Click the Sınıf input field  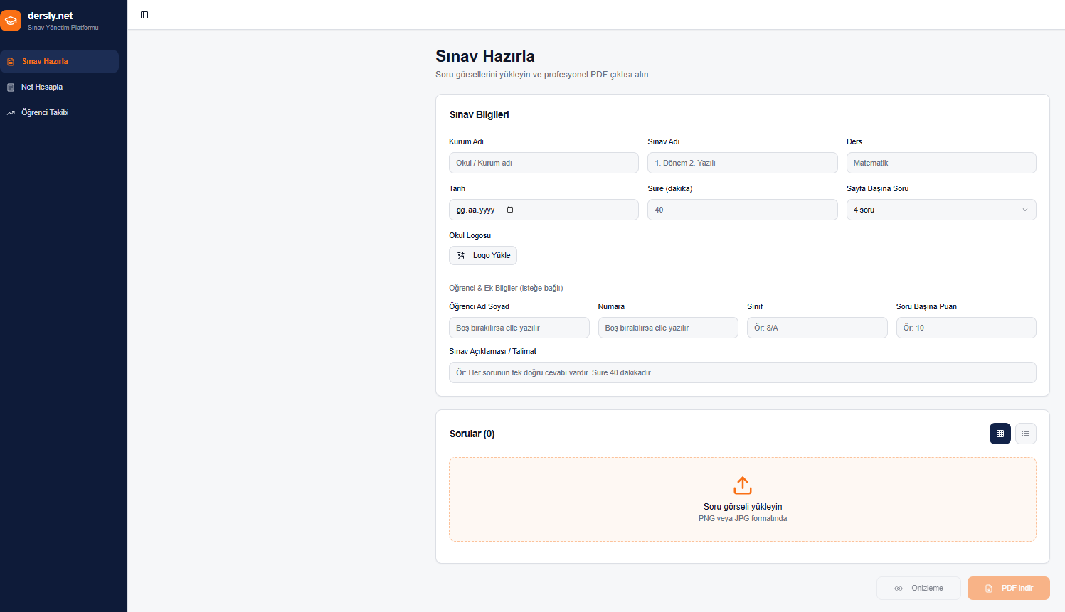click(x=817, y=328)
